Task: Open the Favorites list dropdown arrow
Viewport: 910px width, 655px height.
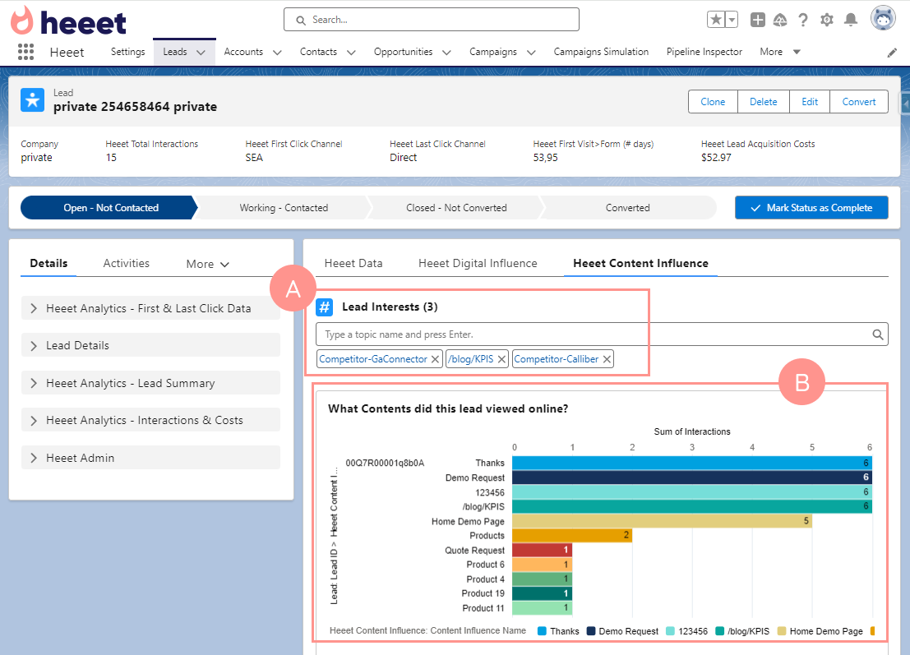Action: 732,20
